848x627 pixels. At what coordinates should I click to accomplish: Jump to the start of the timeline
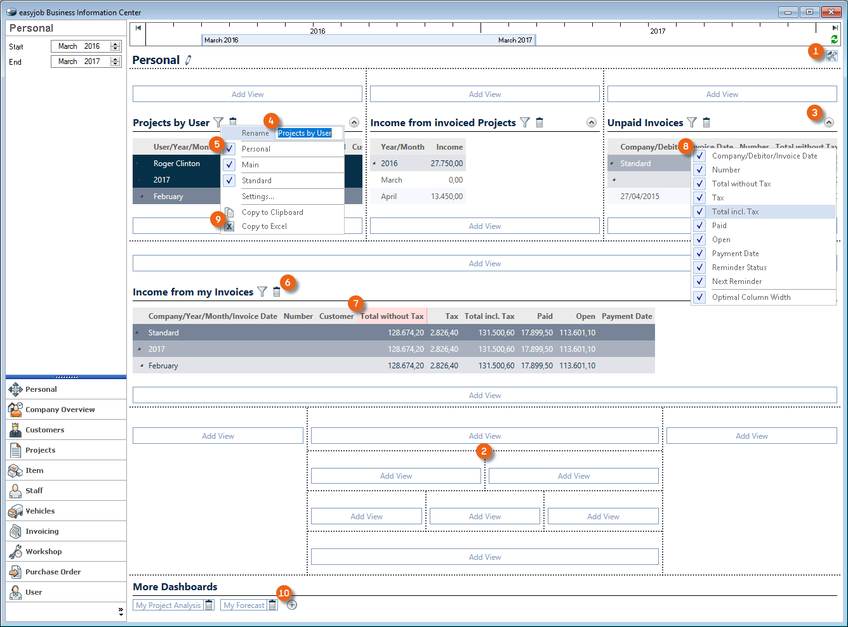click(x=138, y=28)
